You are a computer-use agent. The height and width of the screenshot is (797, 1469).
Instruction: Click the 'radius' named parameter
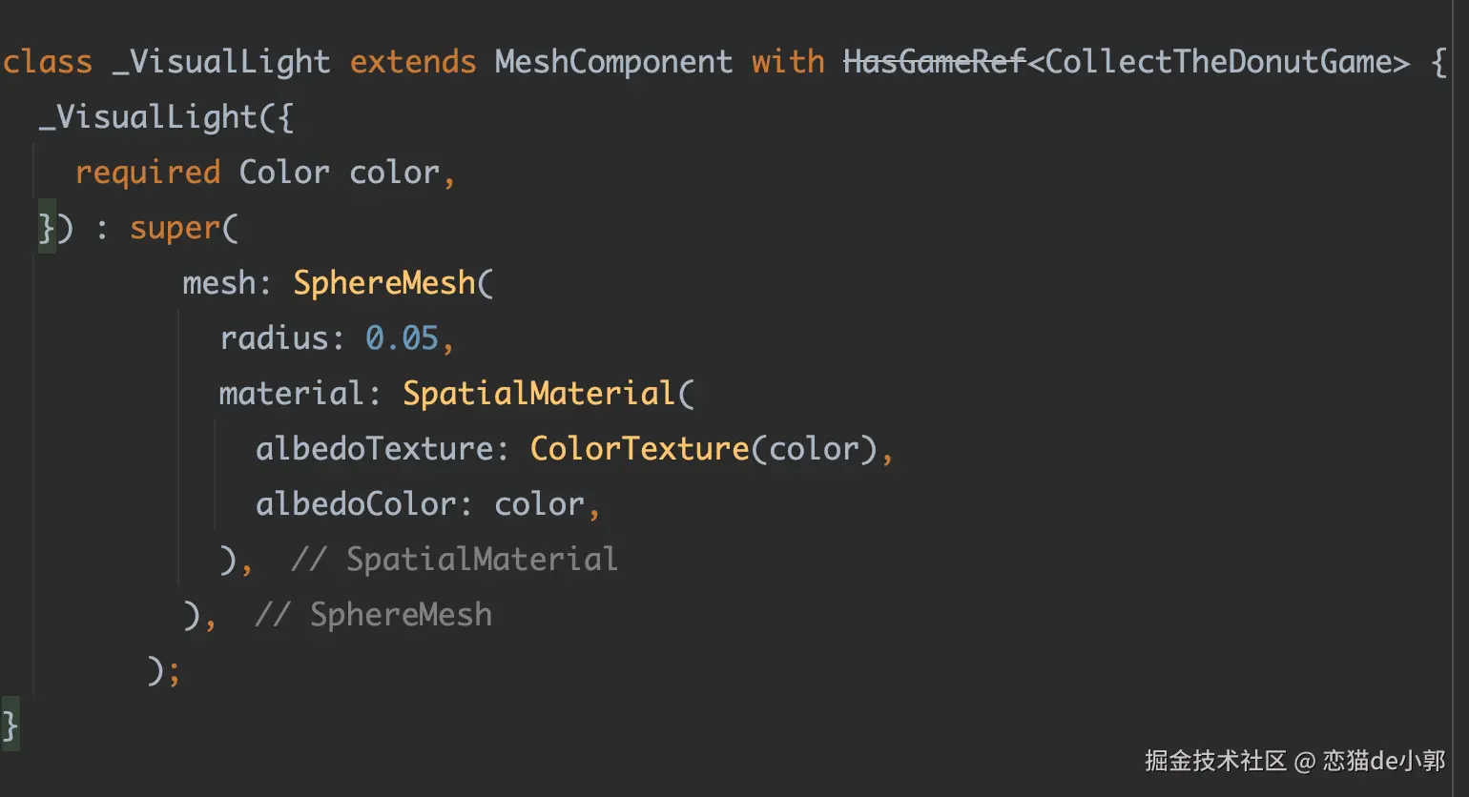pyautogui.click(x=275, y=338)
